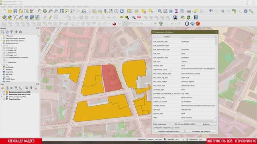Open the processing toolbox gear icon
257x144 pixels.
[x=171, y=11]
